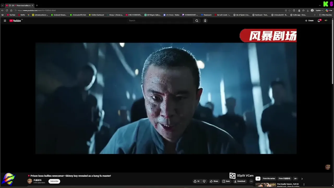Open options for Five Deadly Venom video
Viewport: 334px width, 188px height.
(304, 184)
